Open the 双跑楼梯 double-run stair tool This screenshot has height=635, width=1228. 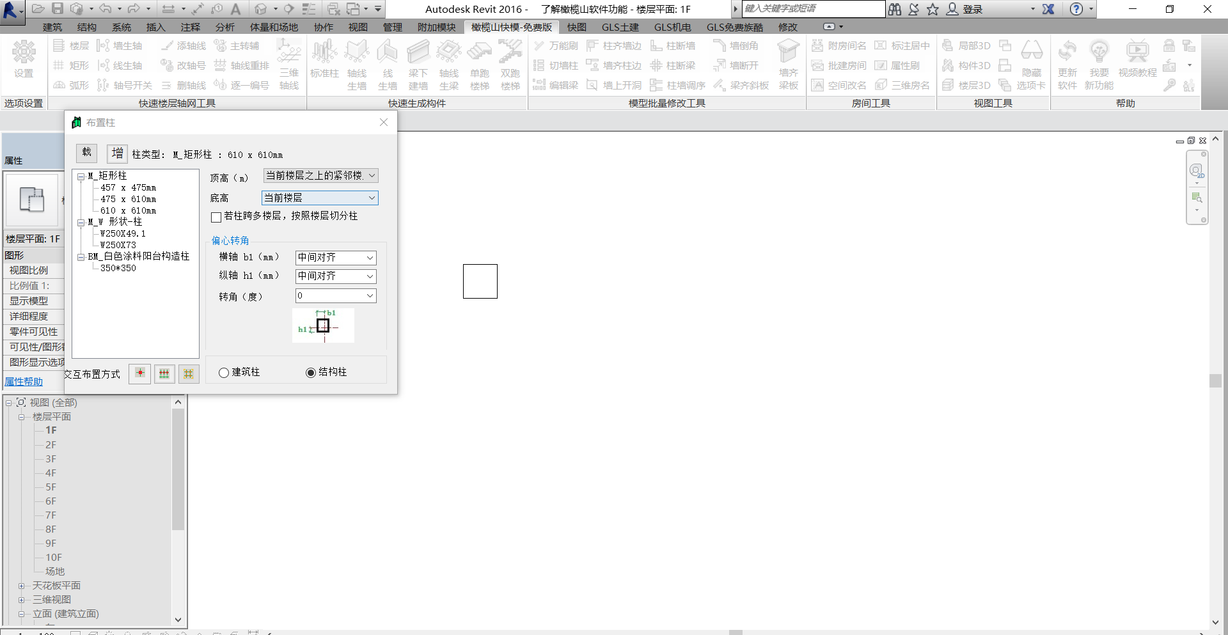pyautogui.click(x=510, y=65)
